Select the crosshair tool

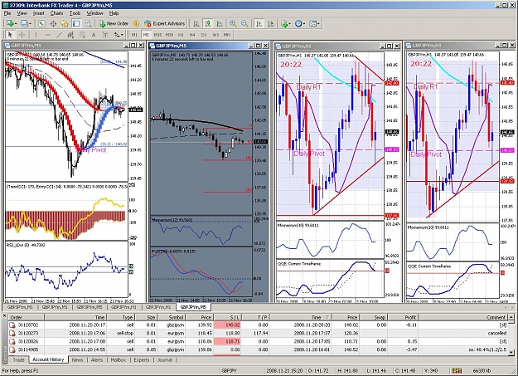pyautogui.click(x=22, y=34)
